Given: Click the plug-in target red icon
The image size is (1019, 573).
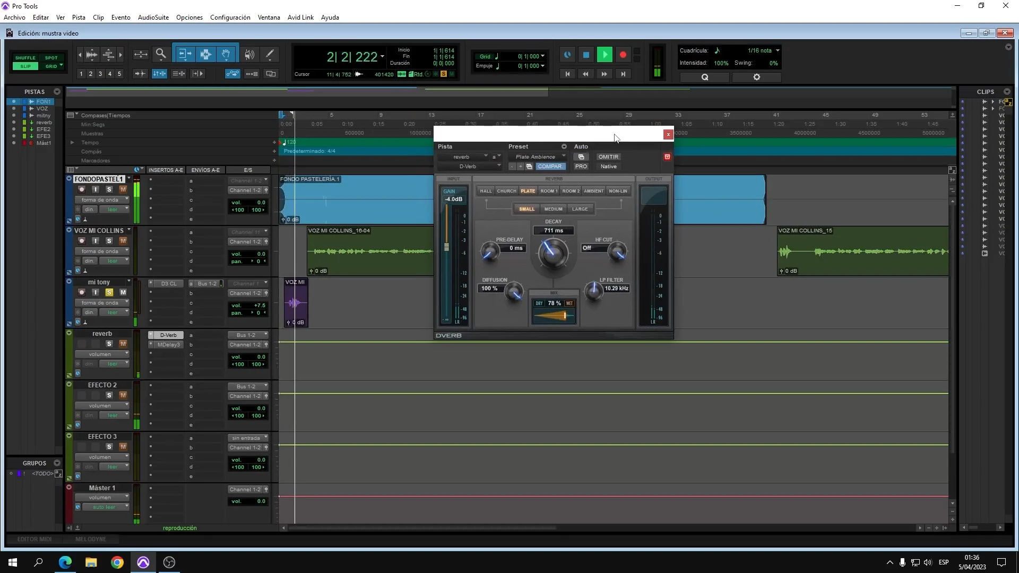Looking at the screenshot, I should 667,157.
